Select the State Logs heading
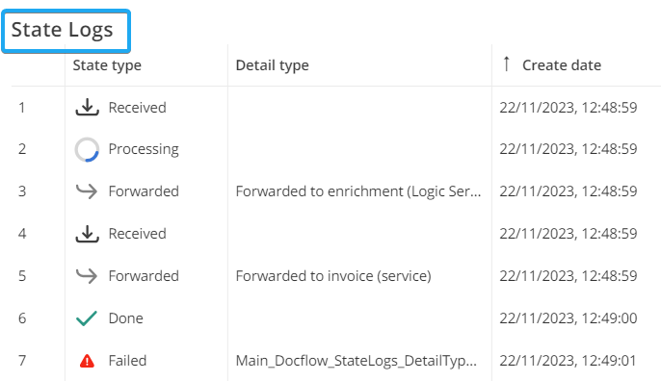This screenshot has width=661, height=381. 62,30
